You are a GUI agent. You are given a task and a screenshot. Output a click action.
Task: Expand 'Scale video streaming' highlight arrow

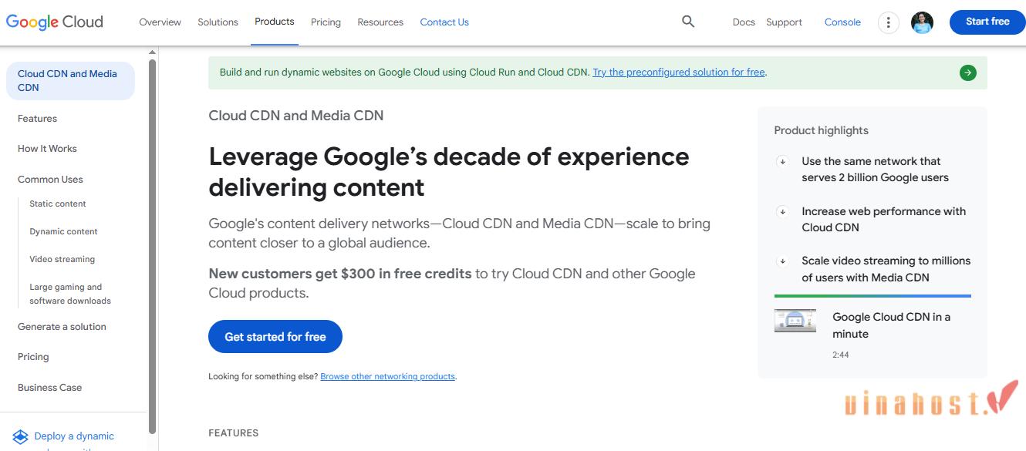pos(781,261)
